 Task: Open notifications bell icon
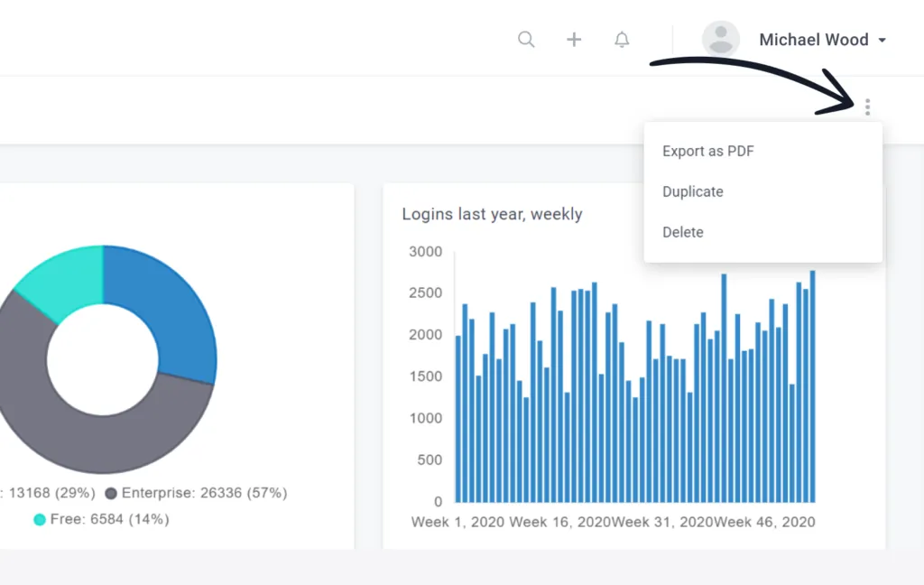(x=622, y=40)
